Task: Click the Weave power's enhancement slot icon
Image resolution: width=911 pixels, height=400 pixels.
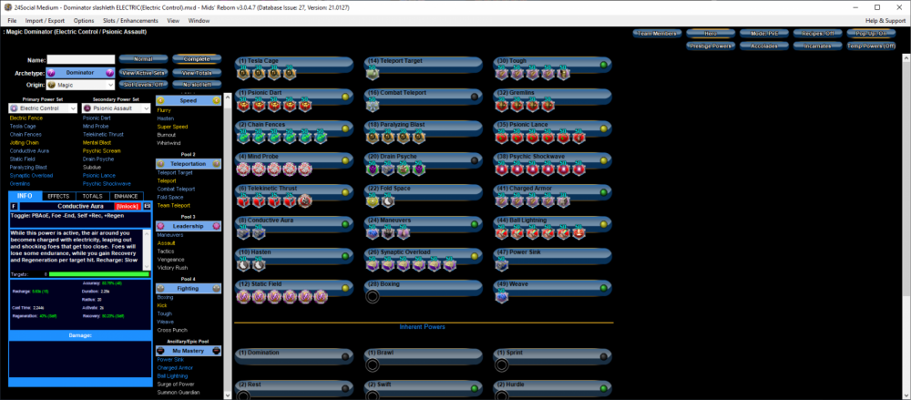Action: point(501,295)
